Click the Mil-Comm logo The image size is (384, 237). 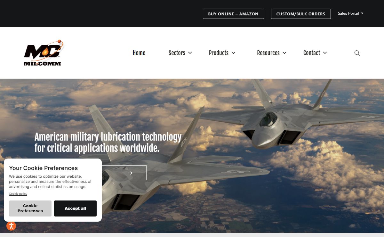[44, 53]
